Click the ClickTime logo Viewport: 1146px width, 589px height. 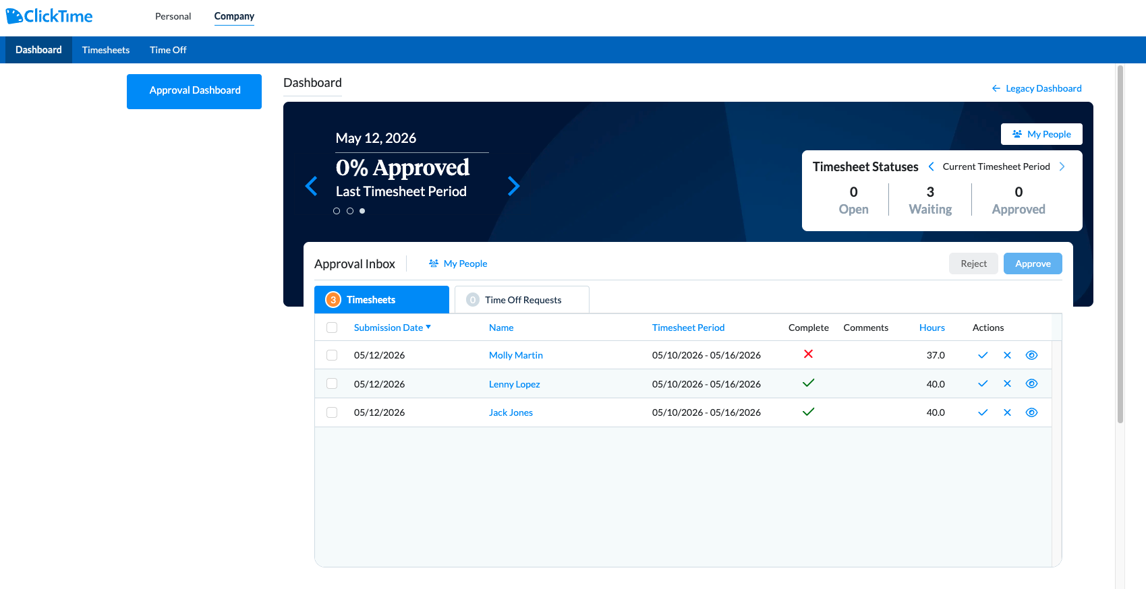click(49, 16)
